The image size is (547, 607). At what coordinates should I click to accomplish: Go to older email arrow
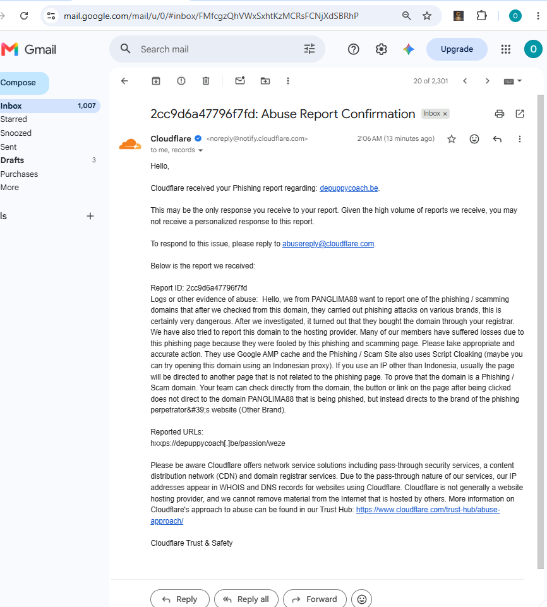[x=488, y=81]
